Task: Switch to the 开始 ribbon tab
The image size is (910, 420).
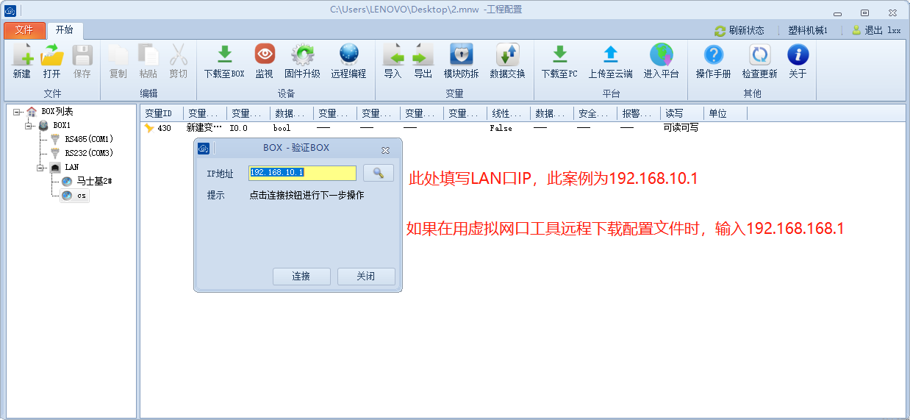Action: click(65, 30)
